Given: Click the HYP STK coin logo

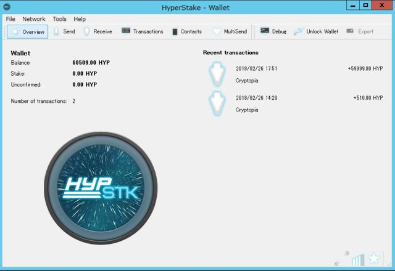Looking at the screenshot, I should coord(101,188).
